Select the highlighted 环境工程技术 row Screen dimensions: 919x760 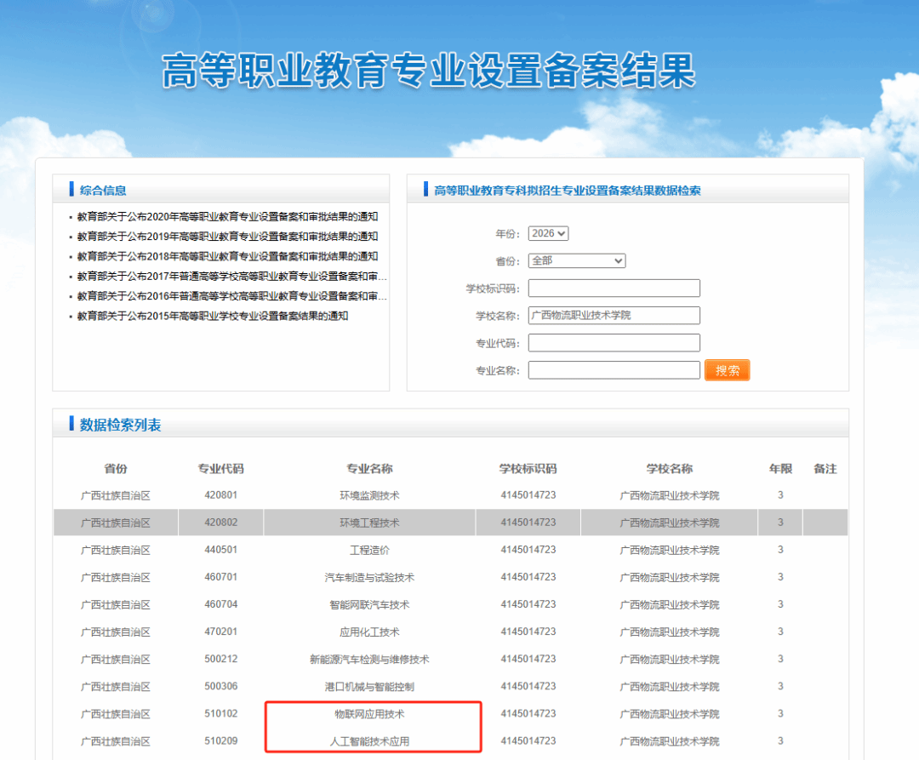pyautogui.click(x=369, y=523)
